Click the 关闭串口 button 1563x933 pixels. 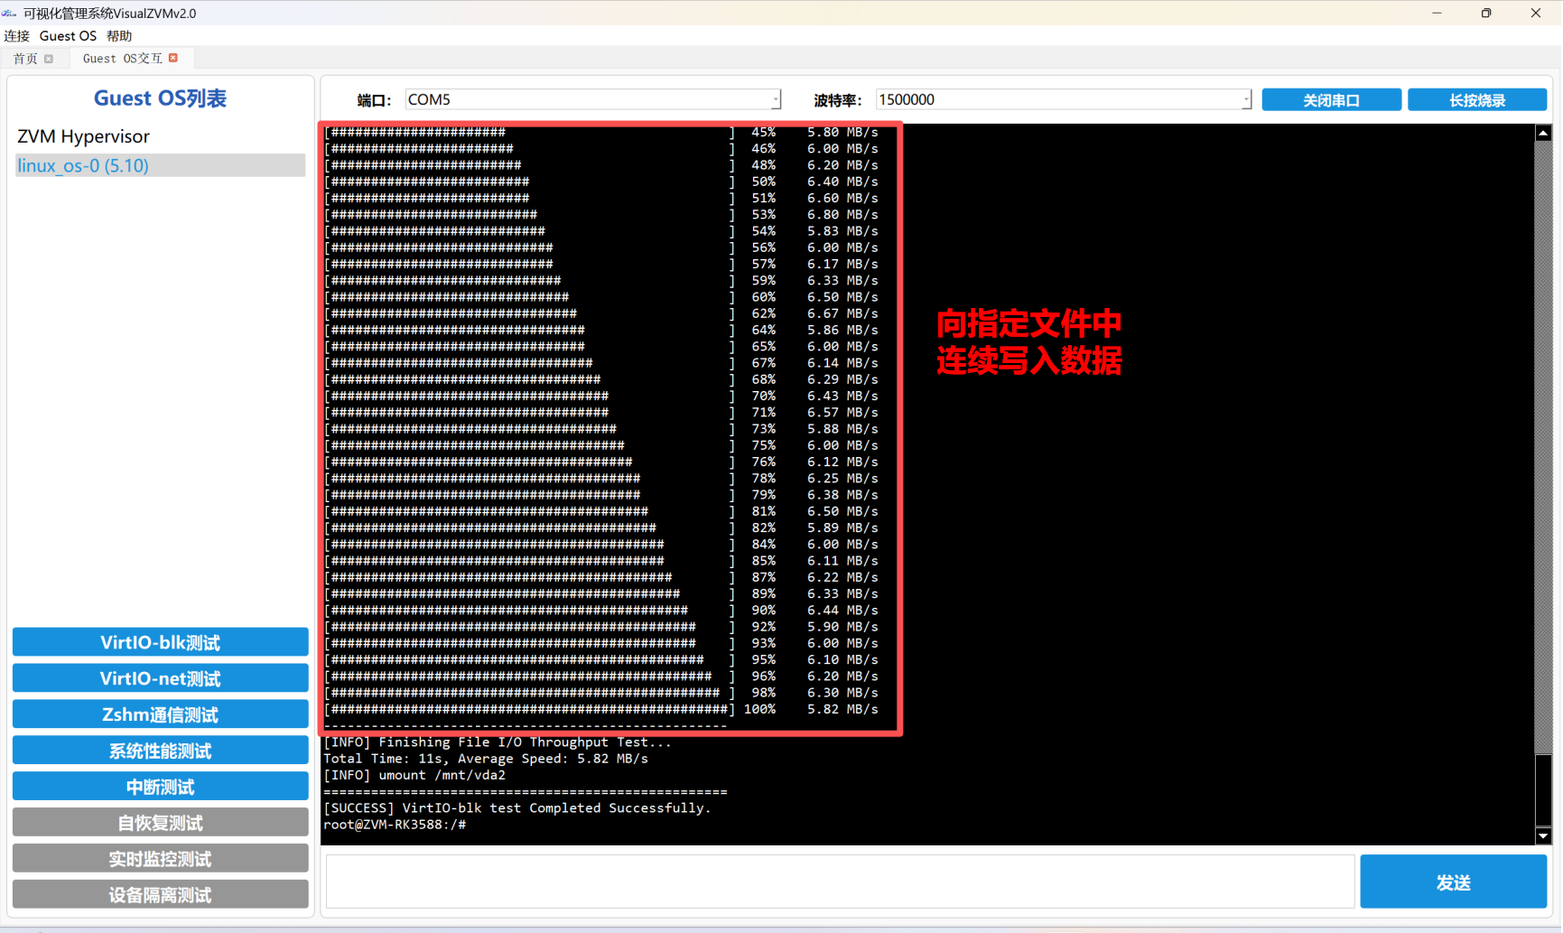pyautogui.click(x=1331, y=100)
